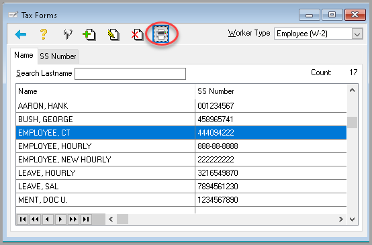The width and height of the screenshot is (372, 245).
Task: Click SS number 1234567890
Action: [x=218, y=200]
